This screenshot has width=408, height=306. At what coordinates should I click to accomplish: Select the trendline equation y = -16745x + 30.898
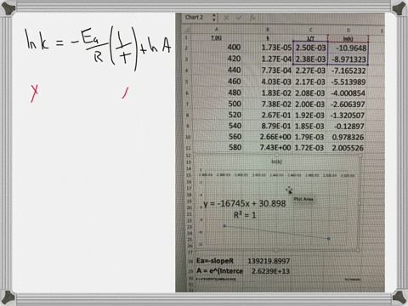(x=245, y=204)
